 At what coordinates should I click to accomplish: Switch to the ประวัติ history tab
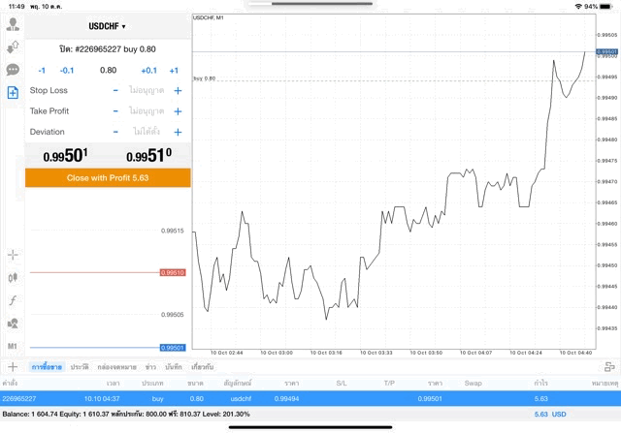(x=80, y=367)
